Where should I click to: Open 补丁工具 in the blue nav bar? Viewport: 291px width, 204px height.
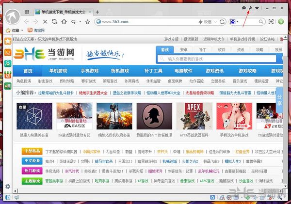[x=153, y=71]
